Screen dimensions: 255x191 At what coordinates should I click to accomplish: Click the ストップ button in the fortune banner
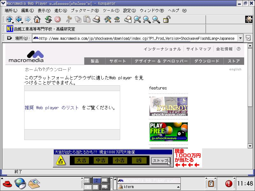[x=161, y=160]
